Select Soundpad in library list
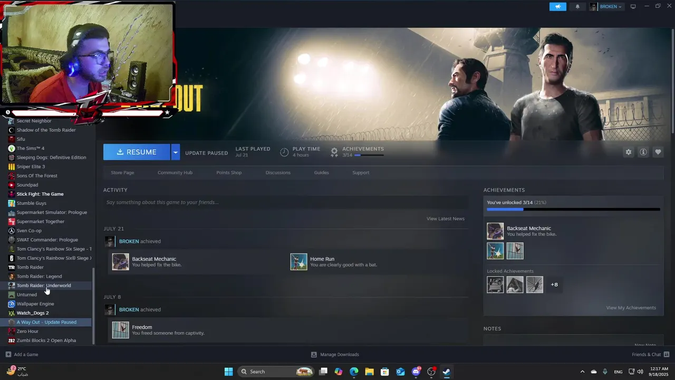The height and width of the screenshot is (380, 675). coord(27,185)
